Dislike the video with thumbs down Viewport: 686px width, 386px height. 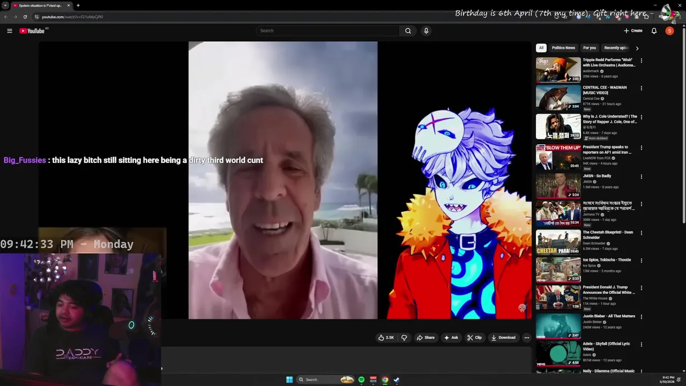click(x=404, y=338)
